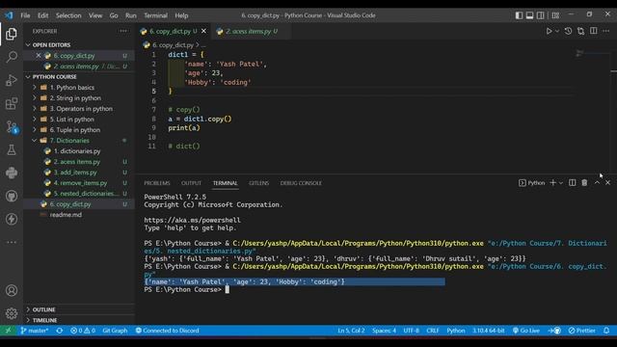Open terminal launch profile dropdown
617x347 pixels.
[561, 182]
